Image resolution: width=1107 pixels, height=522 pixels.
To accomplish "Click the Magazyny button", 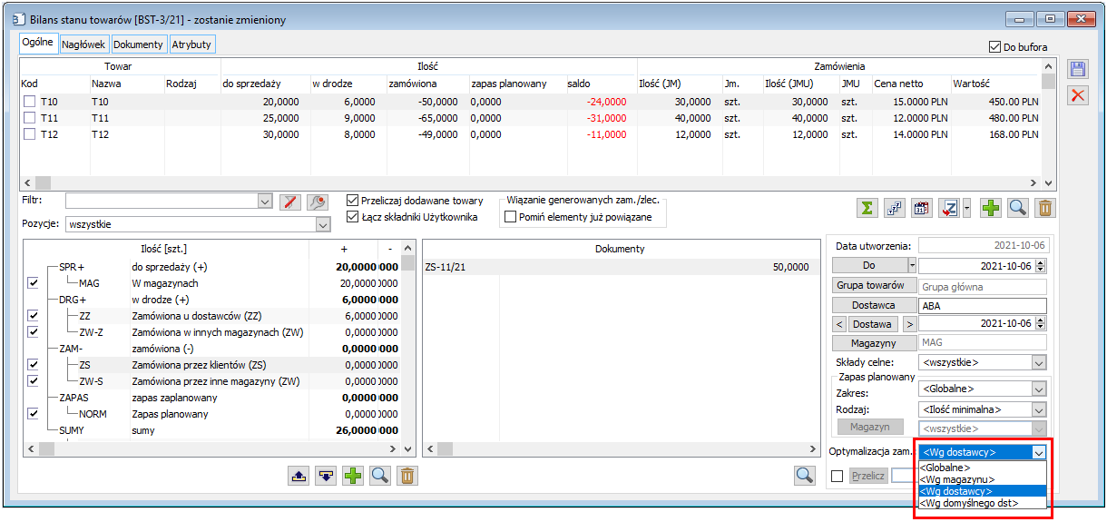I will pyautogui.click(x=873, y=343).
